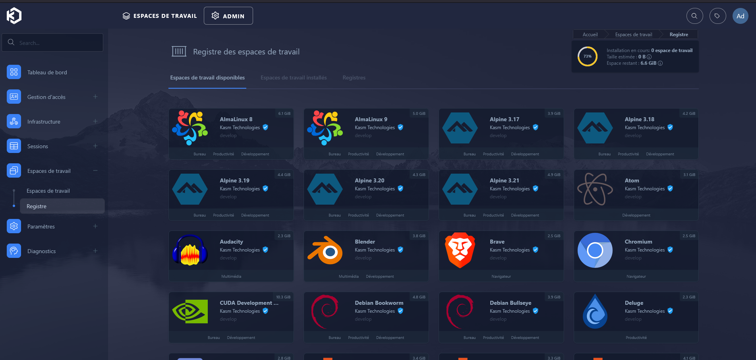Click the Alpine 3.20 hexagon logo

(x=325, y=189)
